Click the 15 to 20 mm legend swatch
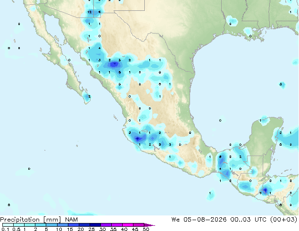Image resolution: width=299 pixels, height=231 pixels. click(73, 225)
